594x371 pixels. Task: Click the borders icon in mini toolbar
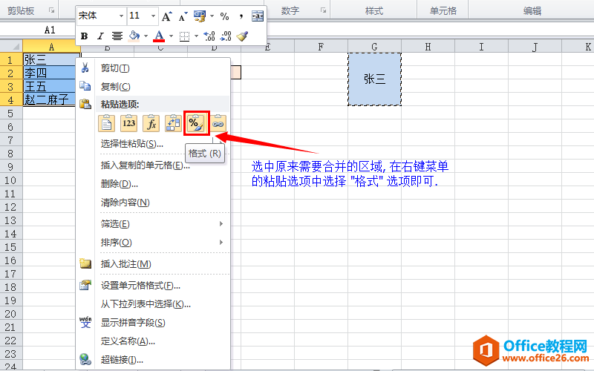pos(184,36)
